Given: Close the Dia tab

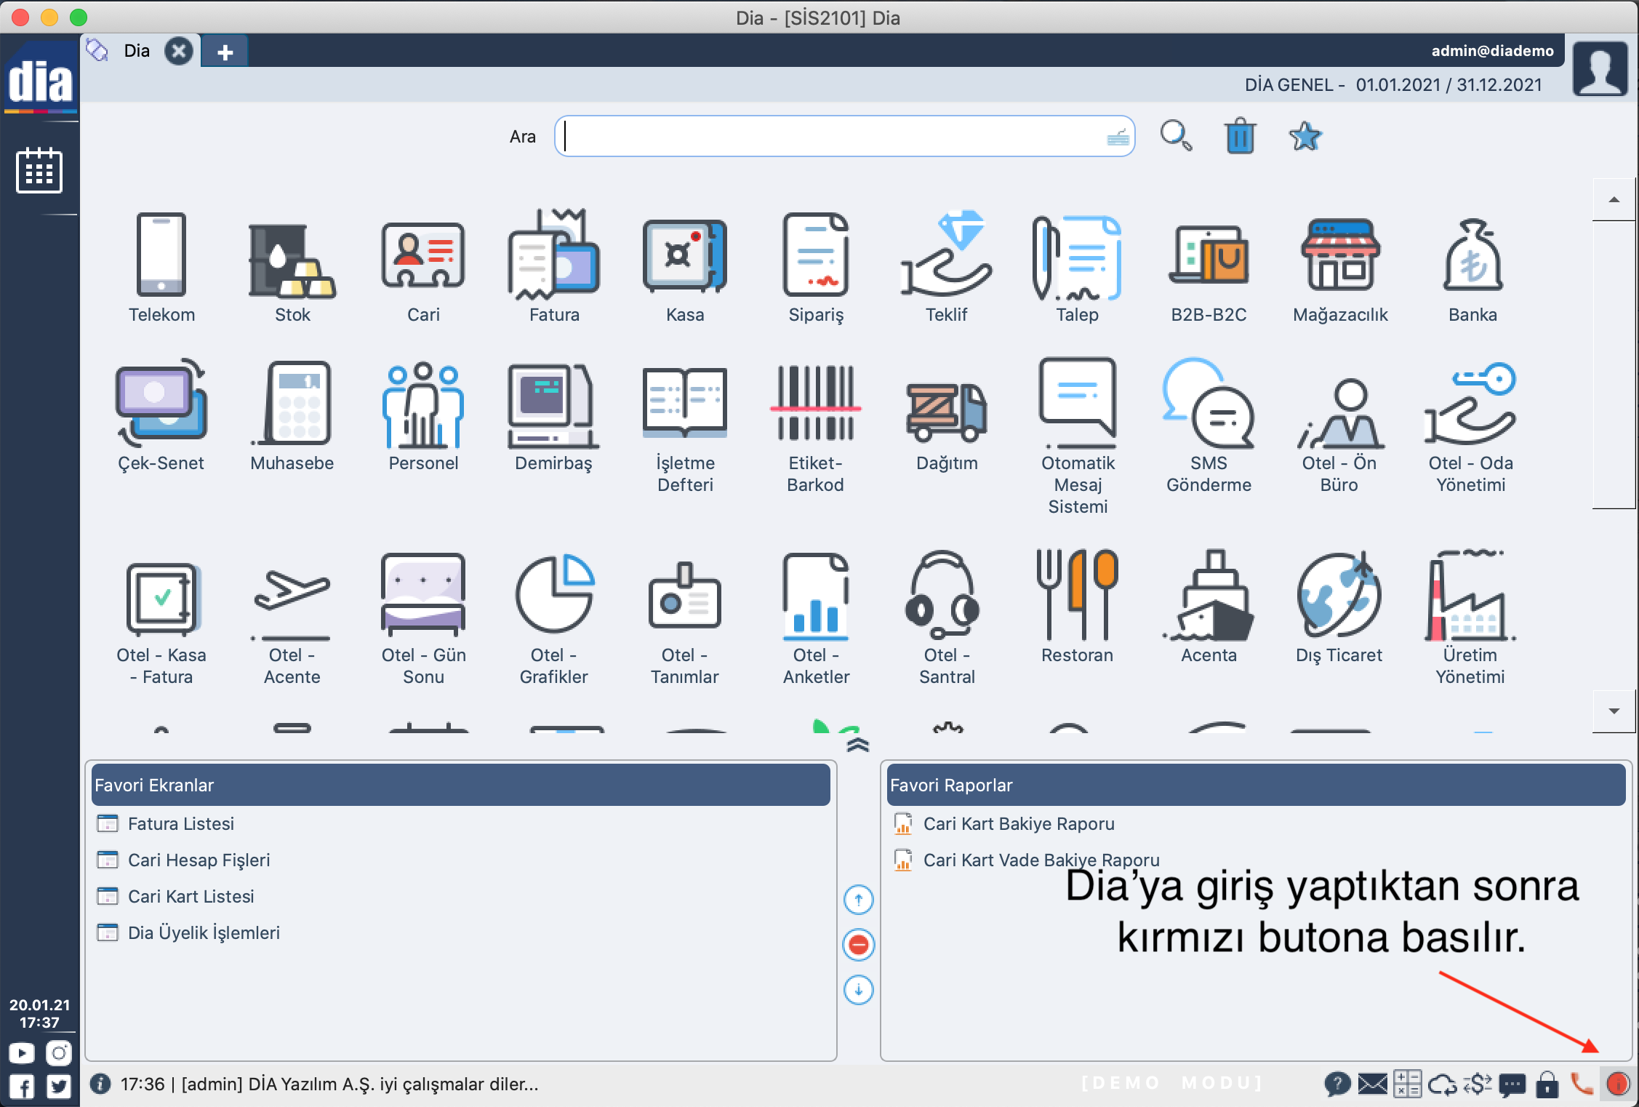Looking at the screenshot, I should [x=178, y=52].
